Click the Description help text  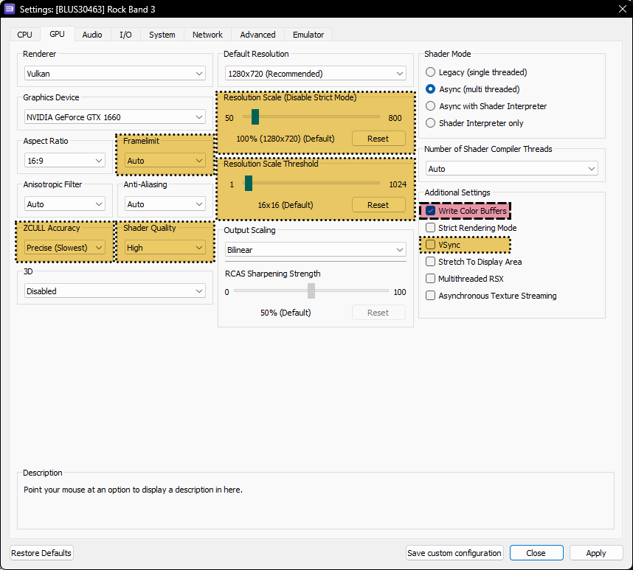(134, 490)
